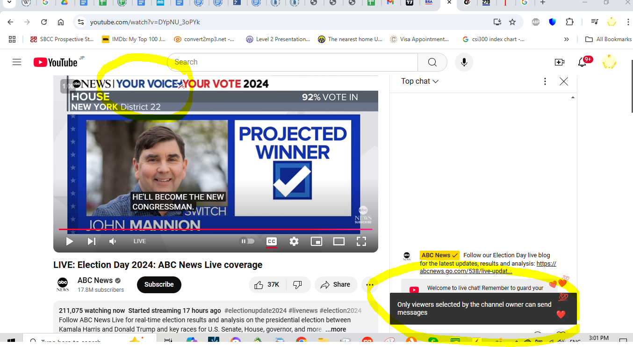Image resolution: width=633 pixels, height=347 pixels.
Task: Install app icon in address bar
Action: (x=497, y=22)
